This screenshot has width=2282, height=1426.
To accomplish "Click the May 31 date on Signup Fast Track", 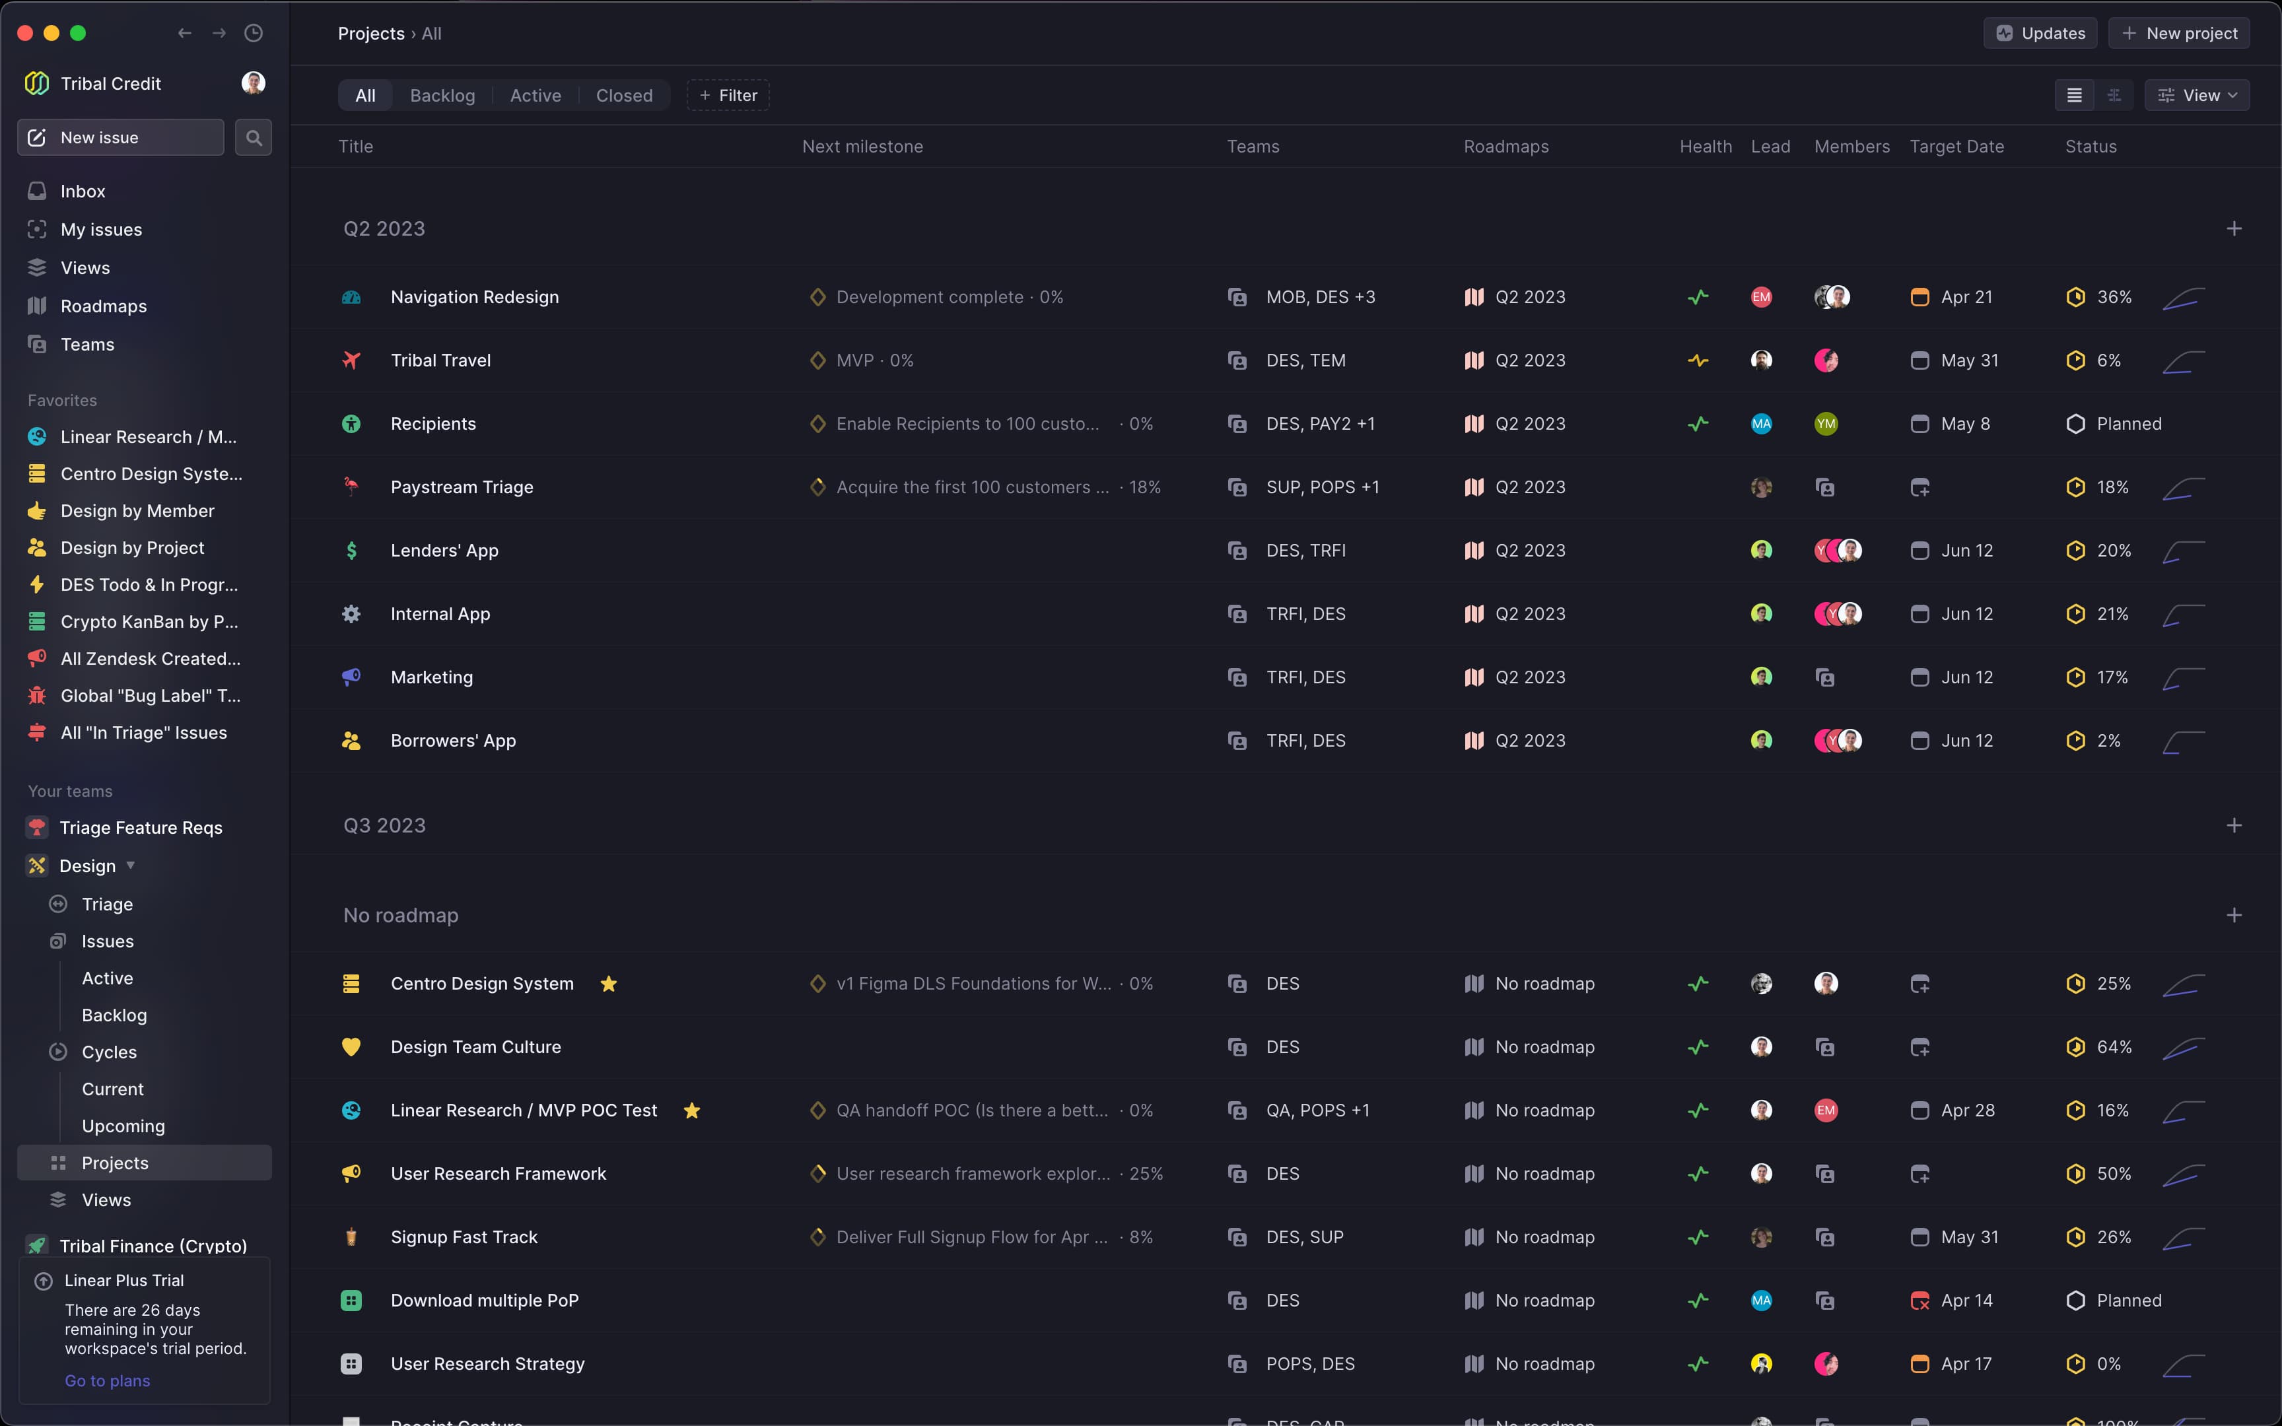I will coord(1969,1237).
